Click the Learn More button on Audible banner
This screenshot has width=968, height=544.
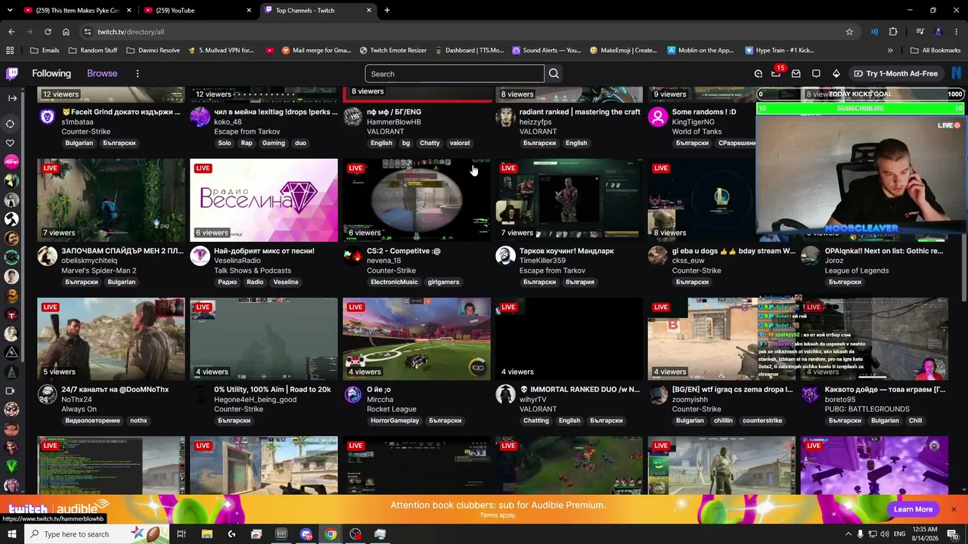[913, 509]
